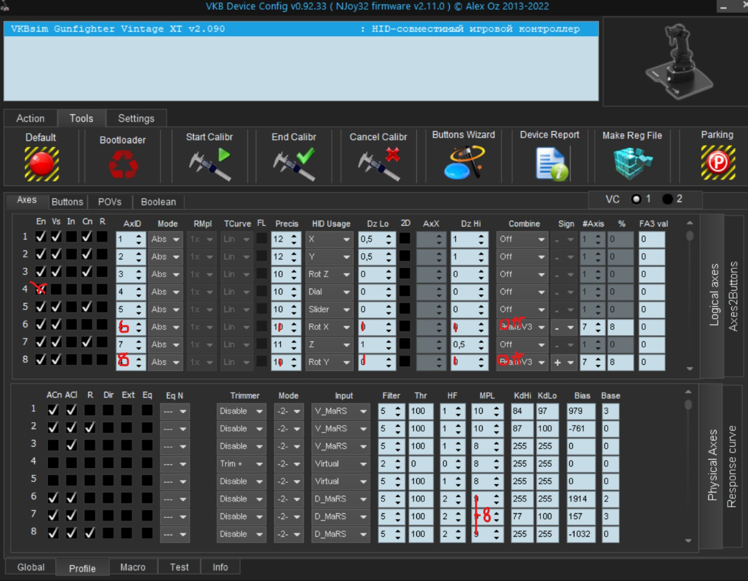Toggle ACl checkbox for physical axis 3
The height and width of the screenshot is (581, 748).
71,445
